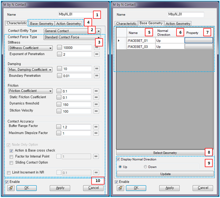Click the equals button for Dynamics threshold
The image size is (220, 198).
click(96, 104)
